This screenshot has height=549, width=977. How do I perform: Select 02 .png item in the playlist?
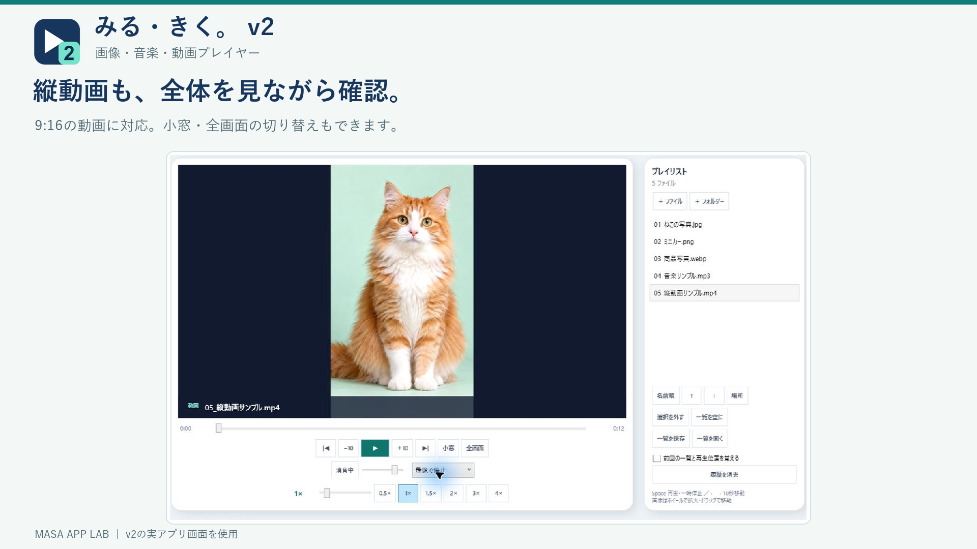point(725,242)
